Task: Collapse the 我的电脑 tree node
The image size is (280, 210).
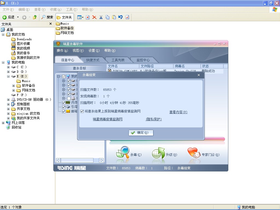Action: tap(3, 62)
